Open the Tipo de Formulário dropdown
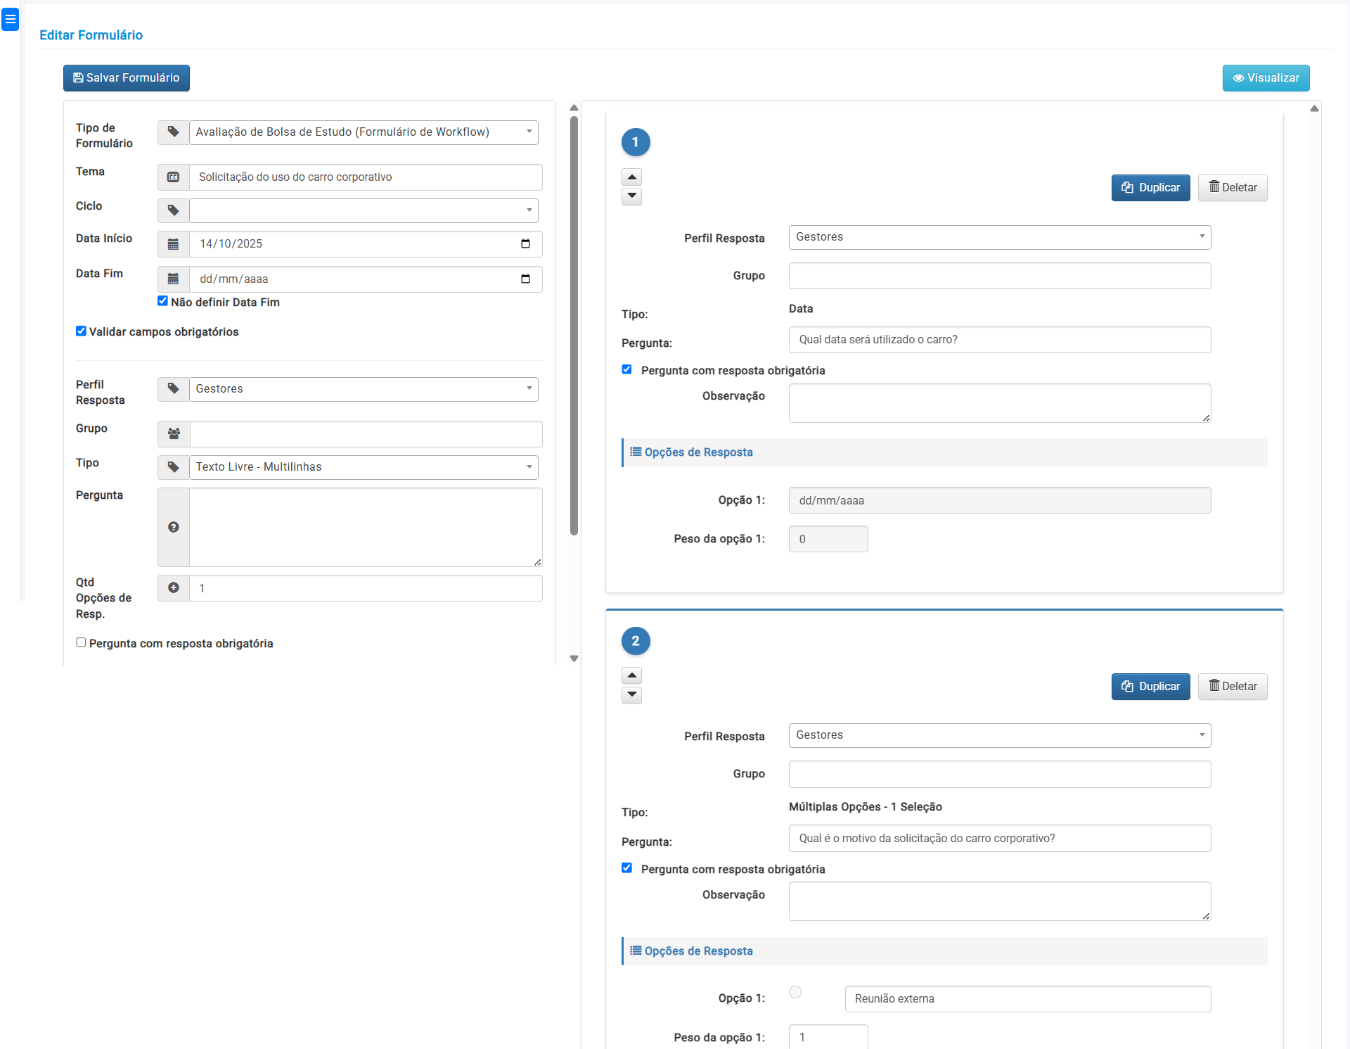This screenshot has width=1350, height=1049. 363,132
